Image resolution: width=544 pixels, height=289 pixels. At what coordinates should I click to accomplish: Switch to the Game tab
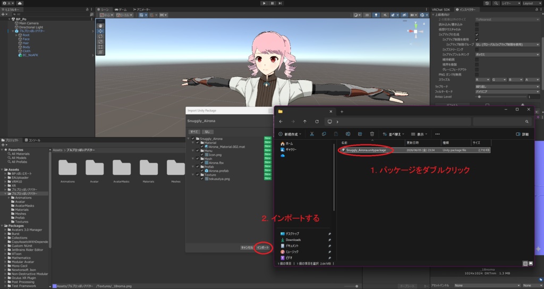(x=121, y=10)
